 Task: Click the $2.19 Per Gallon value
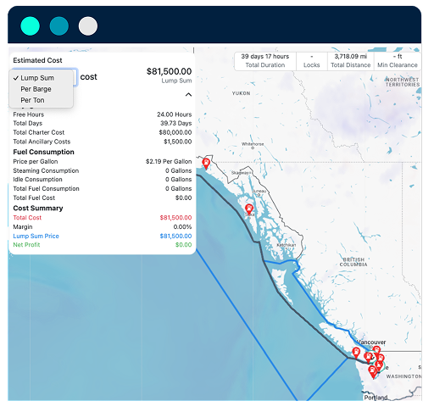pyautogui.click(x=169, y=161)
